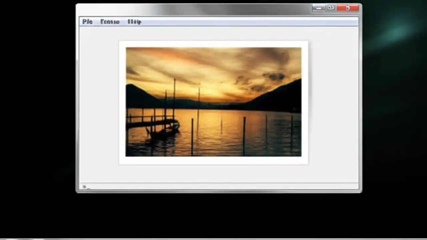Open the Help menu
Image resolution: width=427 pixels, height=240 pixels.
pos(134,22)
